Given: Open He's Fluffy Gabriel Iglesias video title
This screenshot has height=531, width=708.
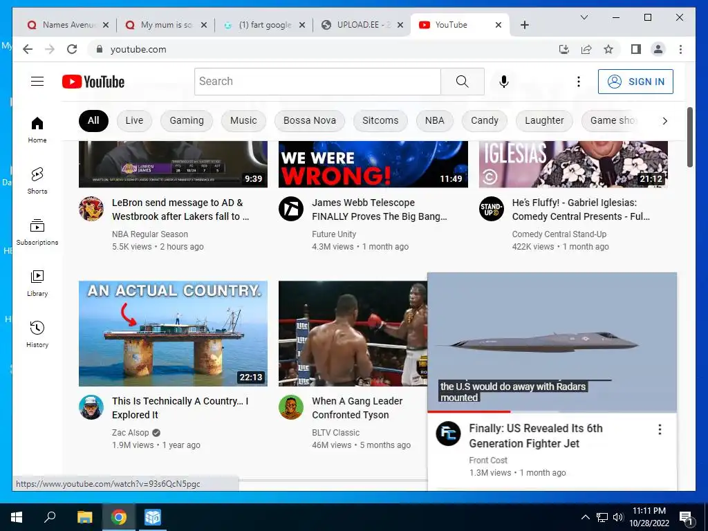Looking at the screenshot, I should coord(581,209).
